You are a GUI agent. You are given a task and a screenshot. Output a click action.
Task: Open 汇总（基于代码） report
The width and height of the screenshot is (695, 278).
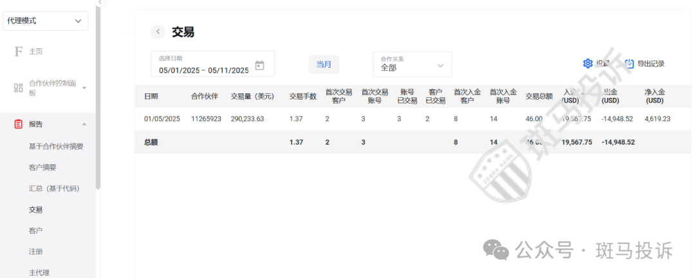click(54, 189)
